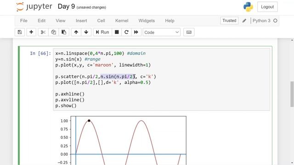Open the File menu

(23, 21)
